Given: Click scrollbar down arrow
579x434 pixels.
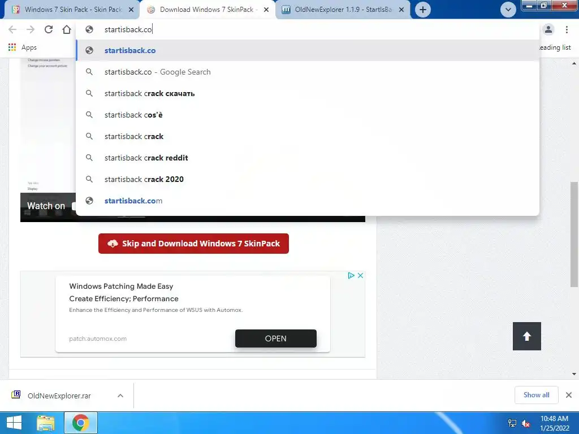Looking at the screenshot, I should coord(574,374).
